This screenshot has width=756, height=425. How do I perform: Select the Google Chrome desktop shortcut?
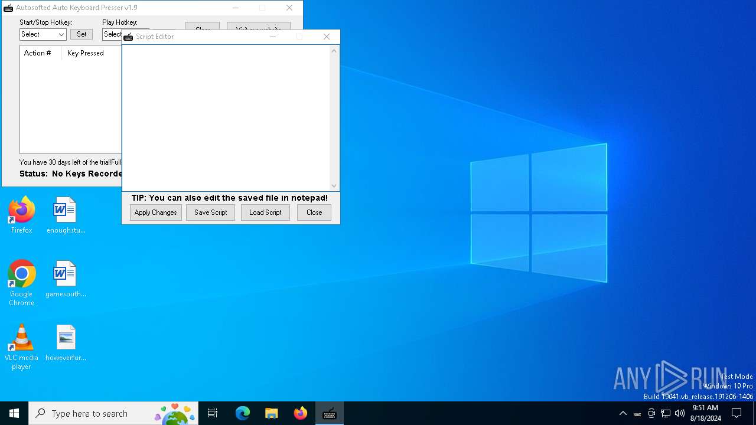pos(21,283)
